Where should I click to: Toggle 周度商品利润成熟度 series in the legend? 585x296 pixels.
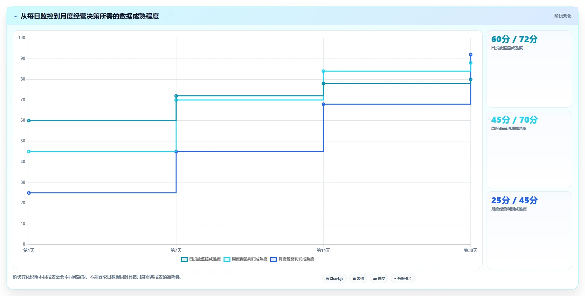(246, 259)
